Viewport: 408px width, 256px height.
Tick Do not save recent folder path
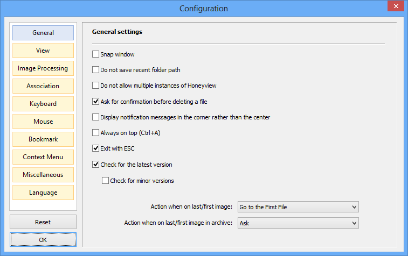(x=95, y=69)
